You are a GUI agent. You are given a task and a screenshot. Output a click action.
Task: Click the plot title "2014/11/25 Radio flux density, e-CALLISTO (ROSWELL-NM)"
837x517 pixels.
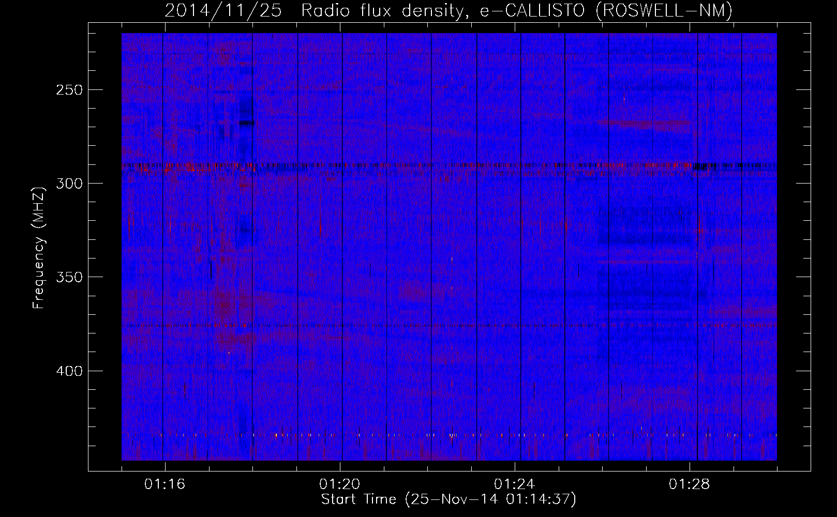coord(449,10)
